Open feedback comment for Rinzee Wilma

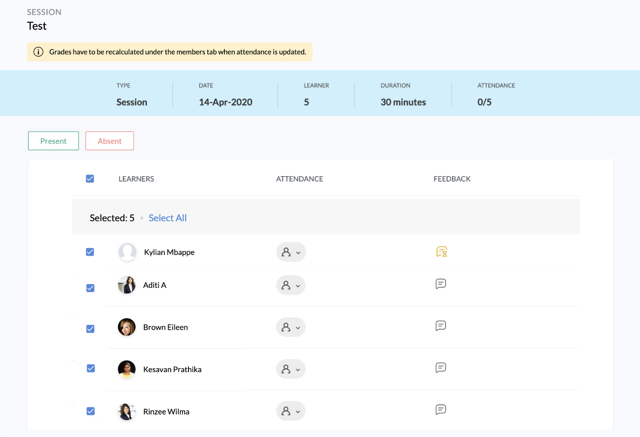[441, 410]
